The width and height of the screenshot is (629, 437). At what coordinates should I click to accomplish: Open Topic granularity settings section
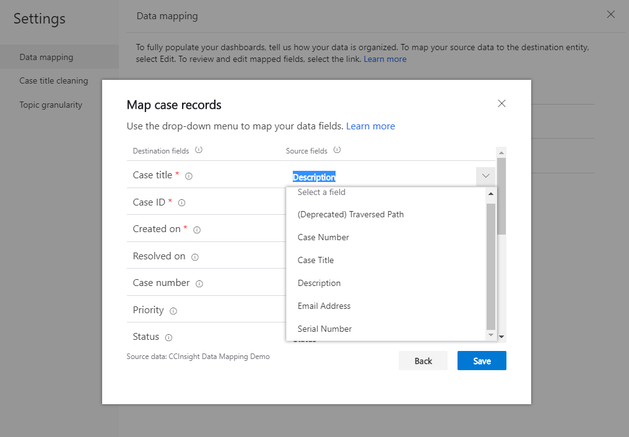pos(51,105)
